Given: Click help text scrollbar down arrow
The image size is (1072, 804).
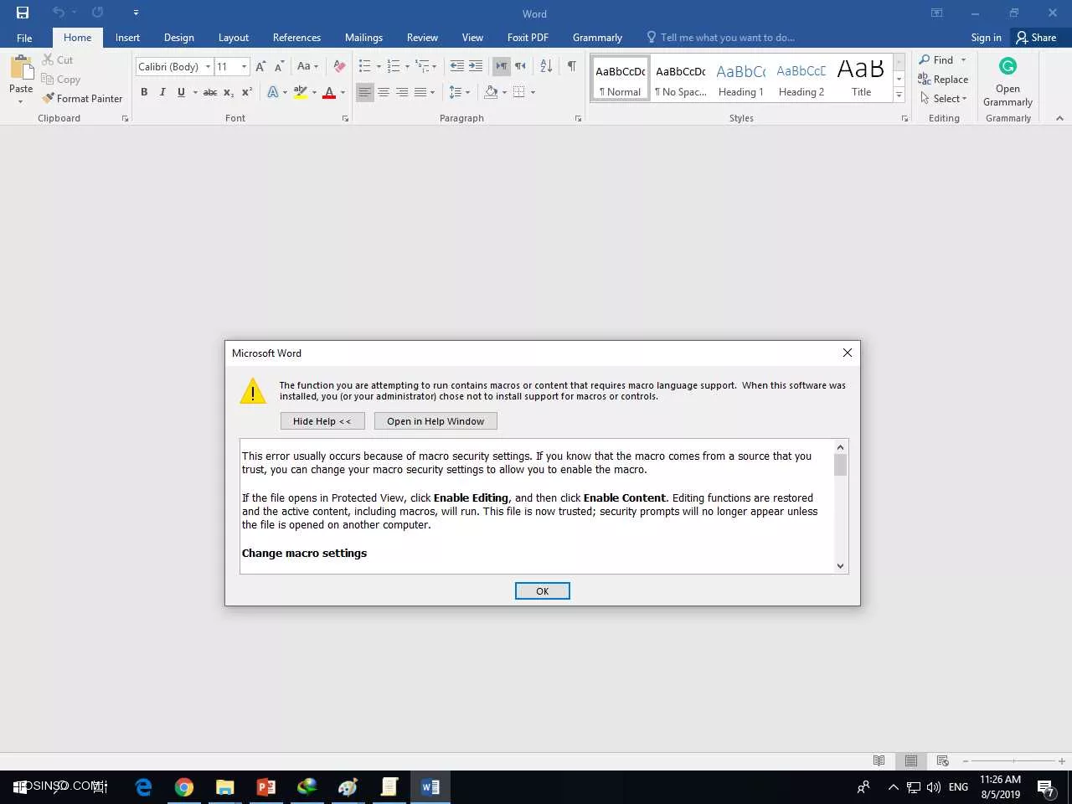Looking at the screenshot, I should click(x=841, y=566).
